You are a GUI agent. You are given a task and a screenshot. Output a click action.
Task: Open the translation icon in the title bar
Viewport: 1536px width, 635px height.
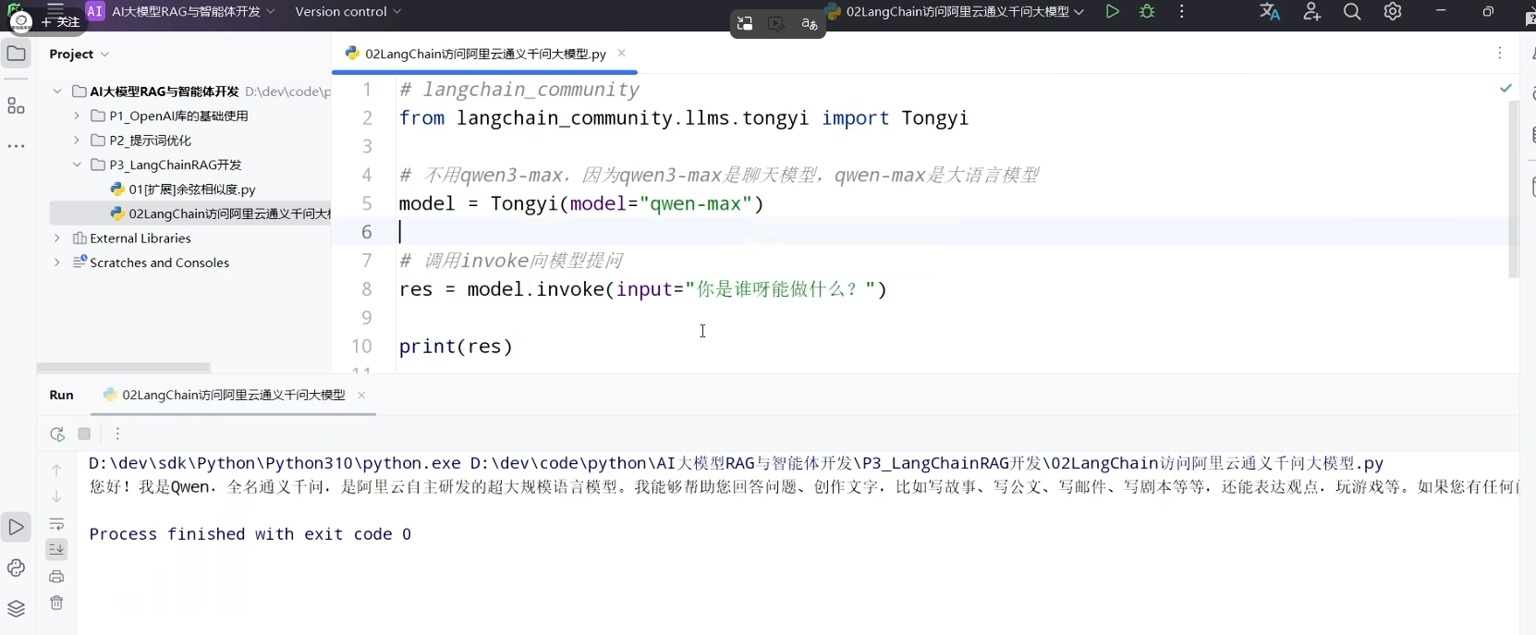click(1270, 12)
